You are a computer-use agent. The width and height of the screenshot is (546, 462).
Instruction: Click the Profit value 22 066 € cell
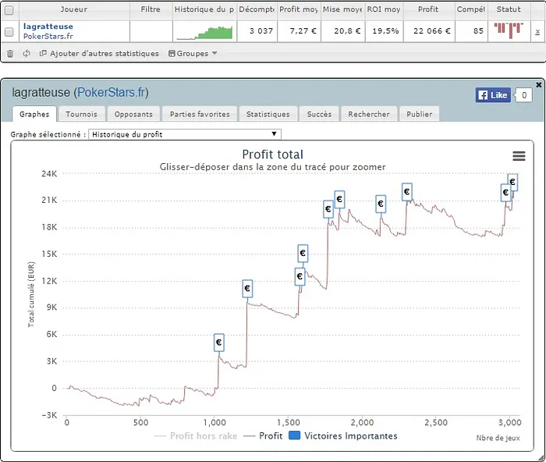(429, 31)
